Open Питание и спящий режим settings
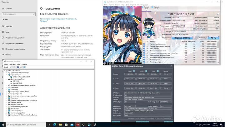The image size is (225, 127). 15,49
